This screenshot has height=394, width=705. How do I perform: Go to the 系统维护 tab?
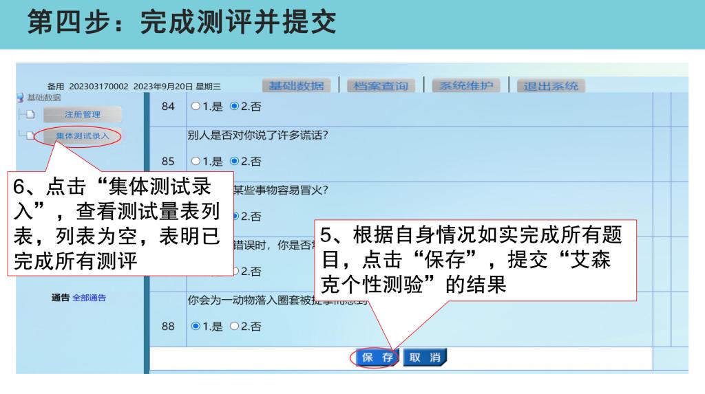click(x=466, y=86)
